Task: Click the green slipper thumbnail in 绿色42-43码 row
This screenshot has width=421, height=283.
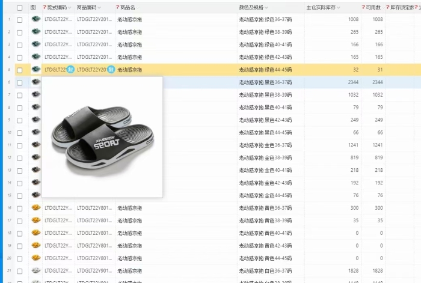Action: tap(35, 57)
